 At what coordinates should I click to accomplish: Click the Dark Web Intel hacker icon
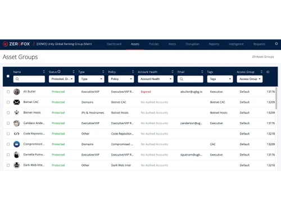pos(17,165)
